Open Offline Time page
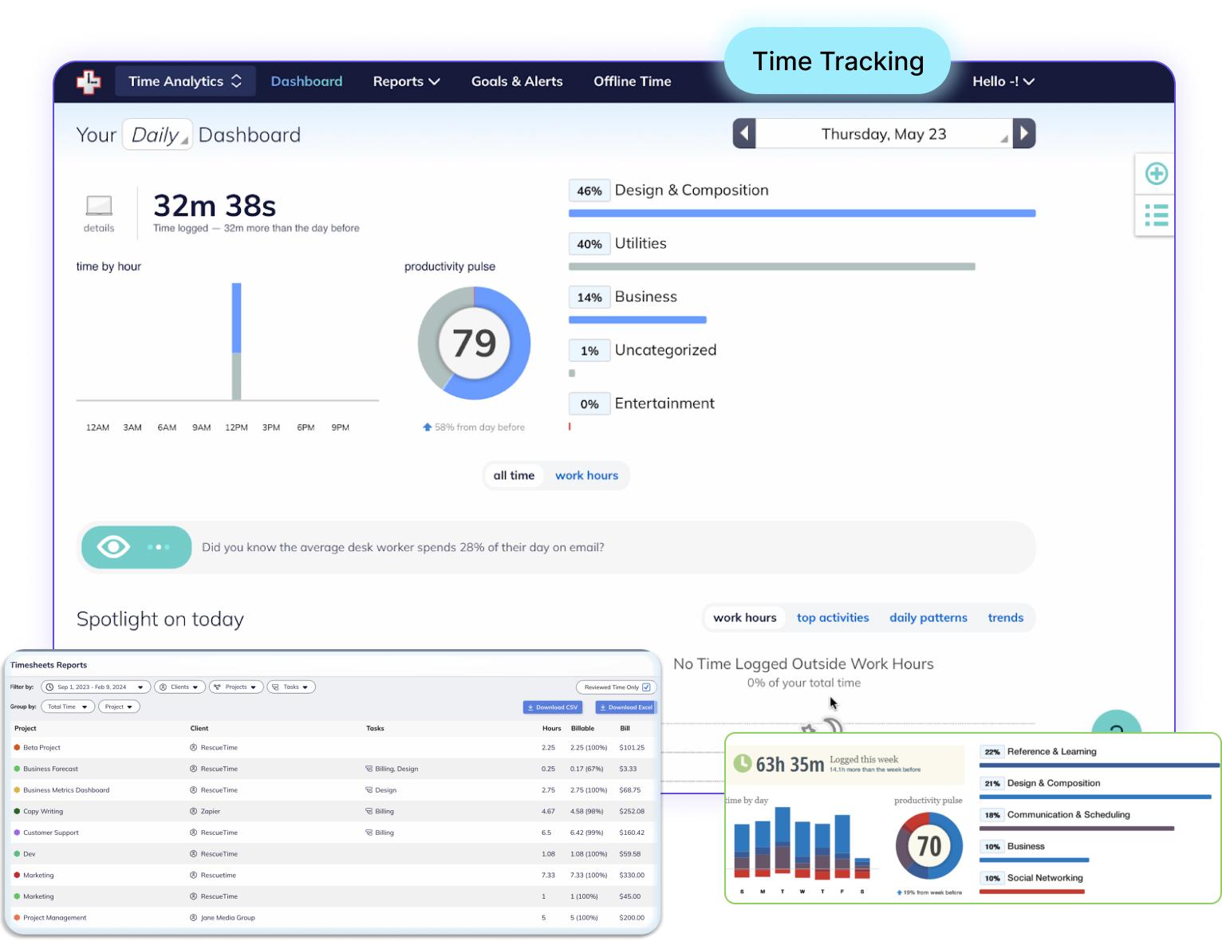The width and height of the screenshot is (1222, 941). click(x=633, y=81)
